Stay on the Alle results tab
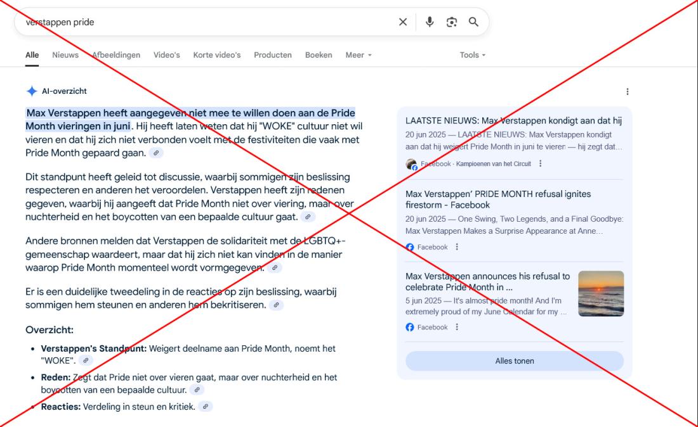 (32, 55)
